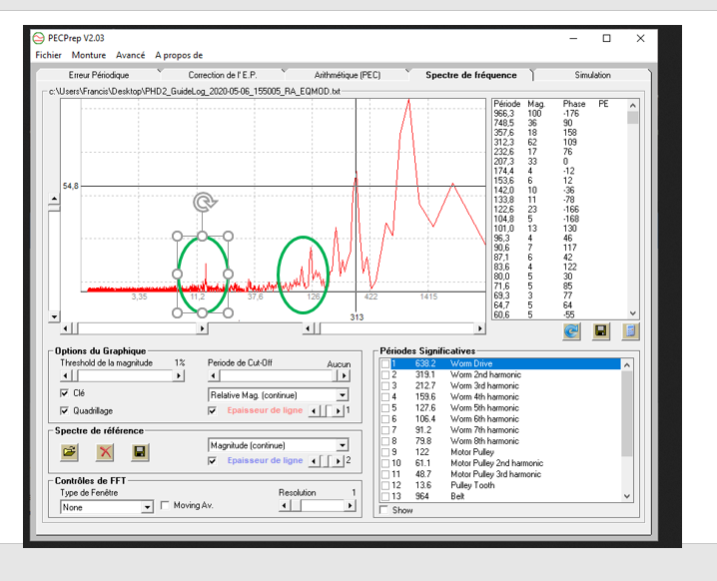
Task: Increase red line thickness with right arrow
Action: tap(339, 411)
